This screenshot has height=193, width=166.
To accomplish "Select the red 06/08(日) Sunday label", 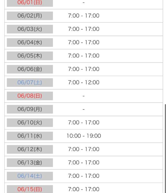I will 30,96.
